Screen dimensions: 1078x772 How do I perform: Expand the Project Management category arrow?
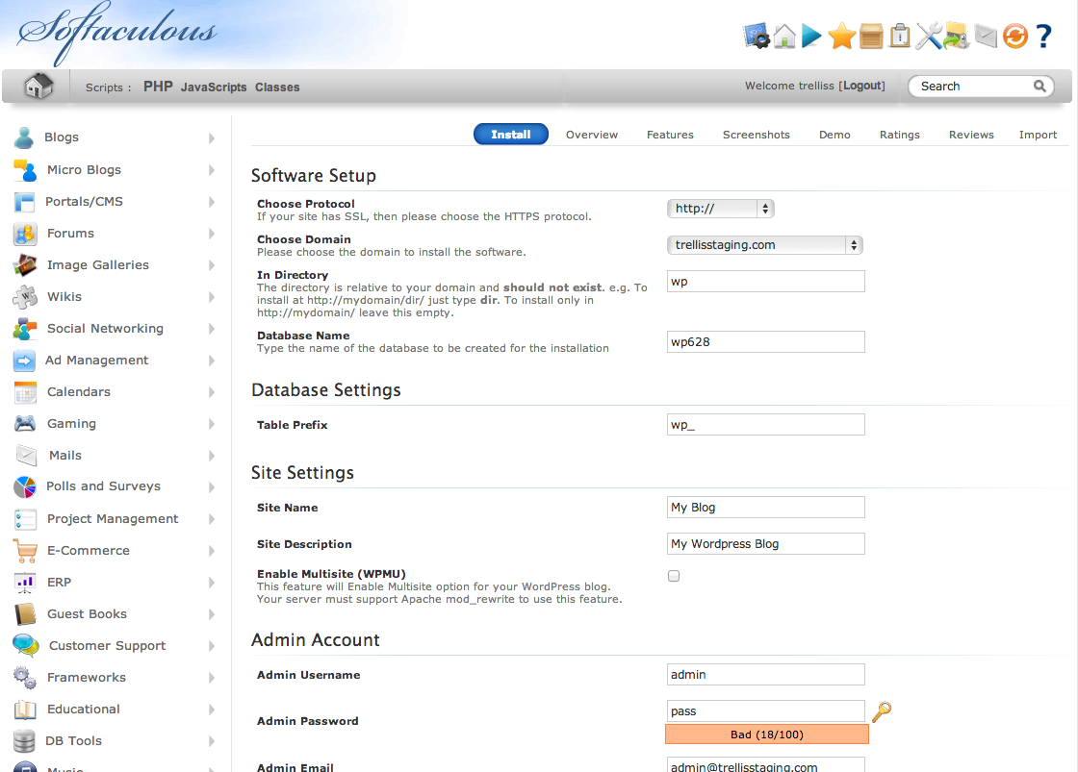(212, 519)
